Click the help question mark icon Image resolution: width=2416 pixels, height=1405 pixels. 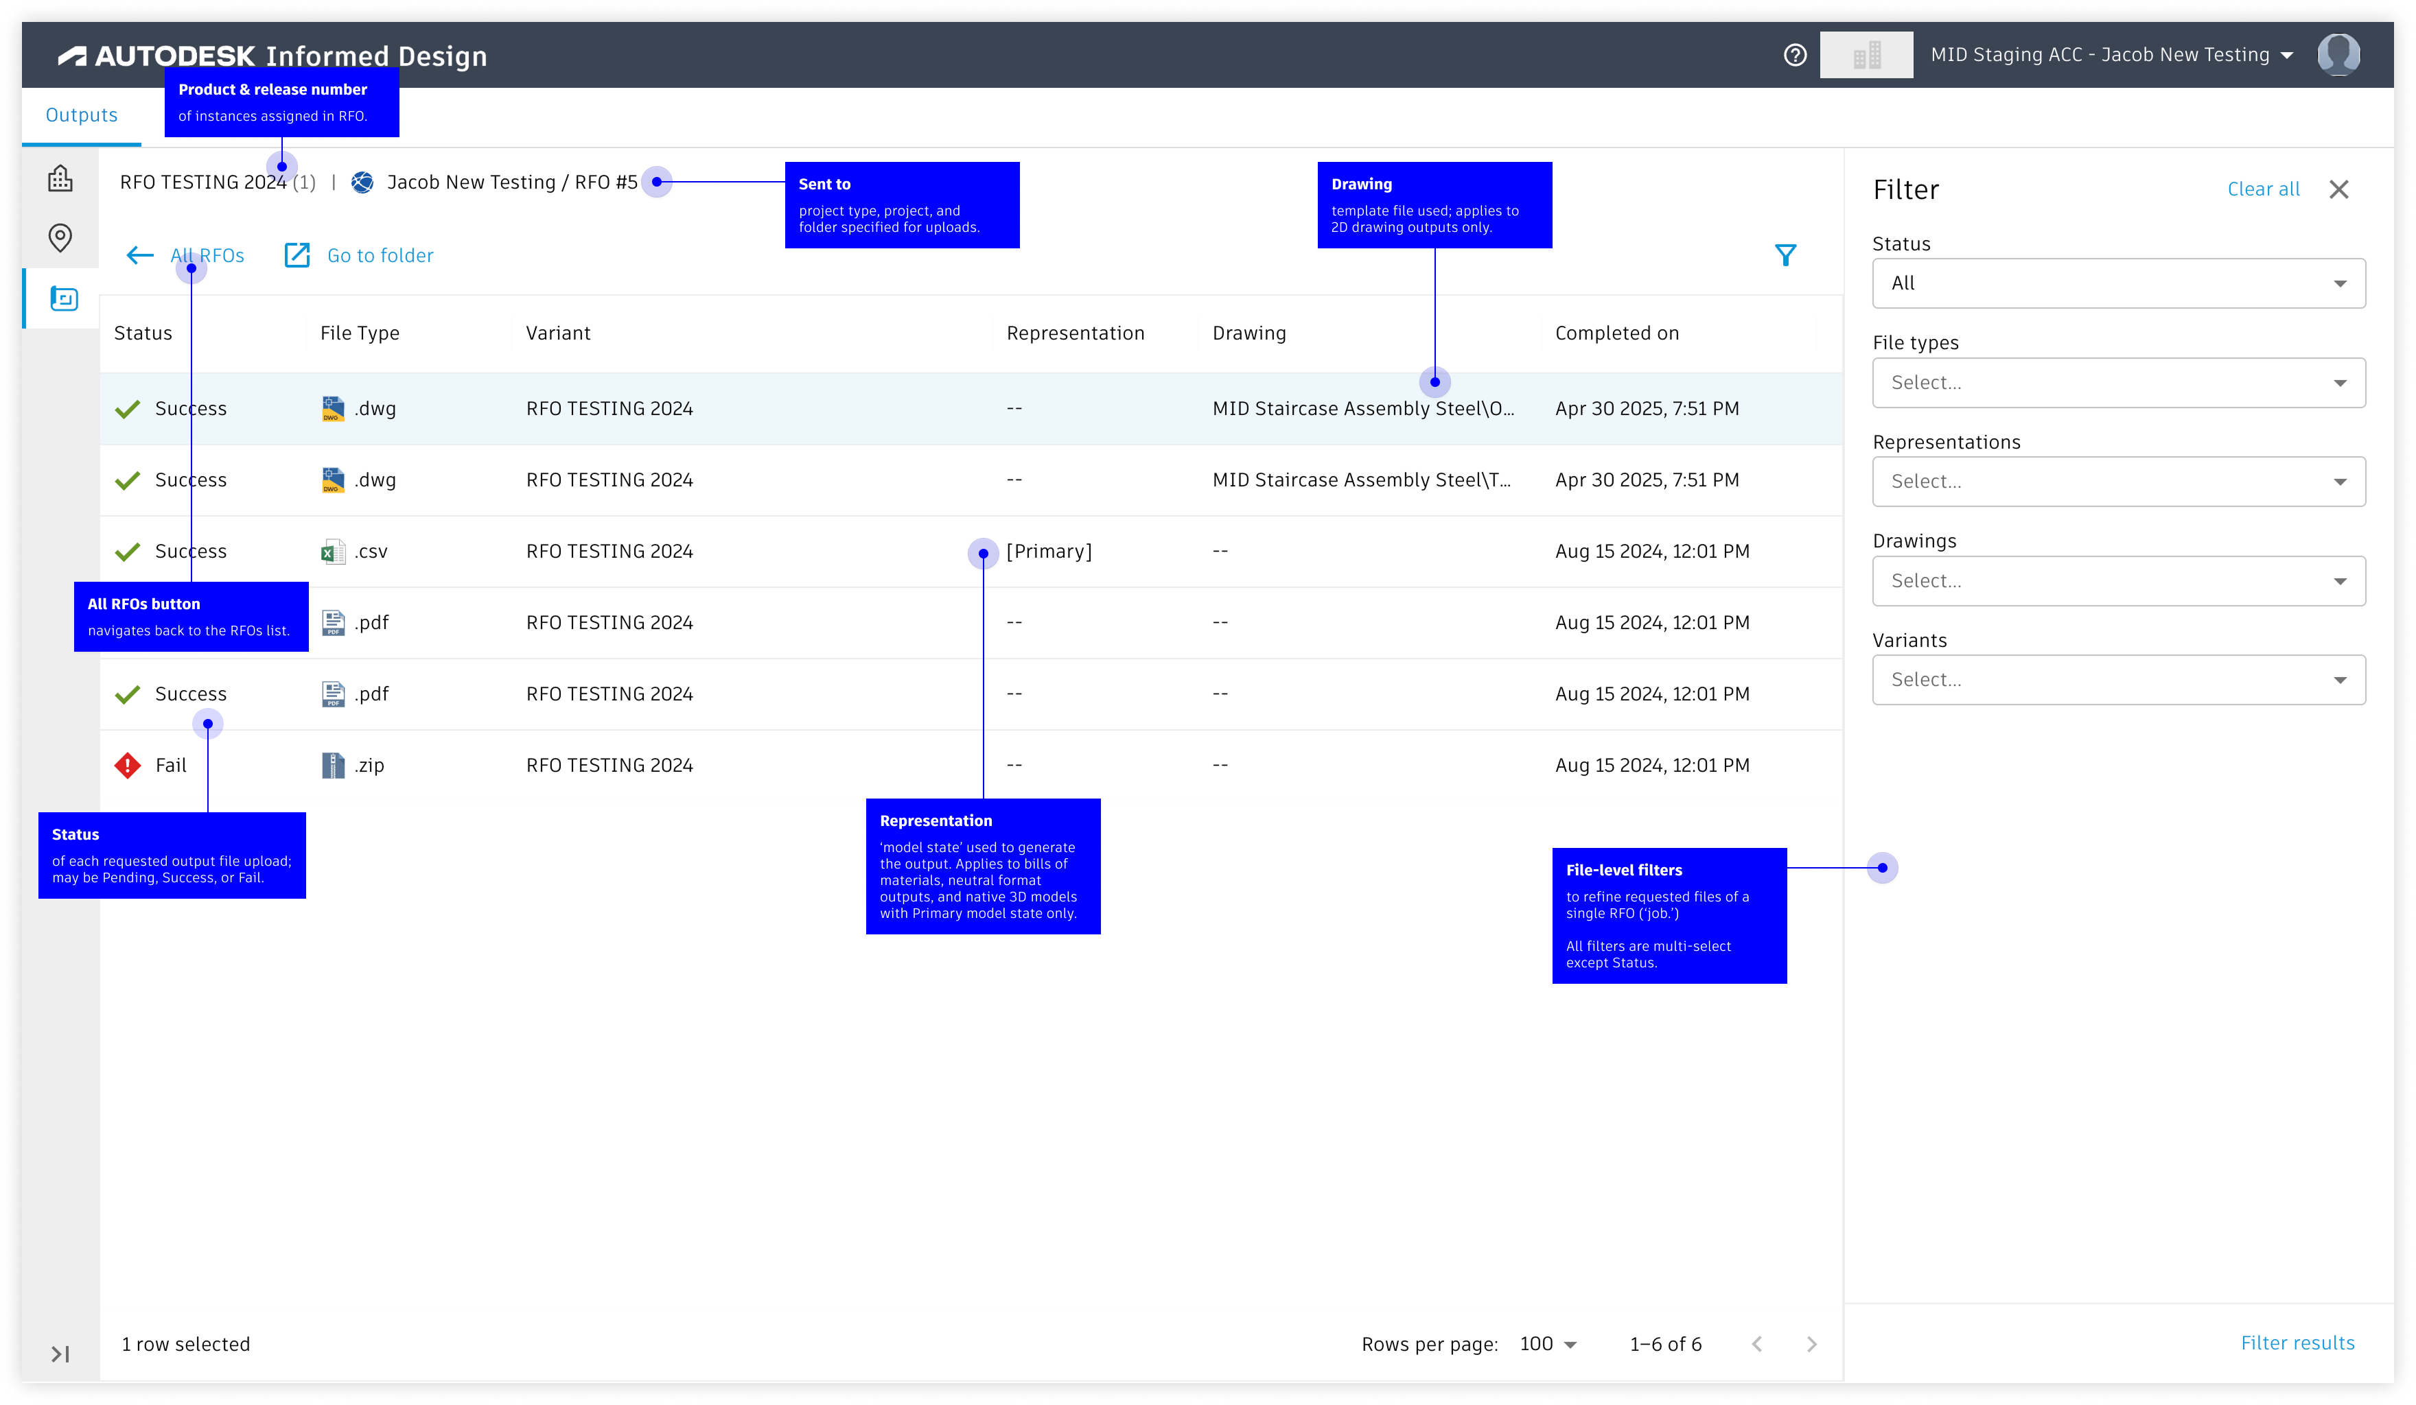coord(1795,55)
